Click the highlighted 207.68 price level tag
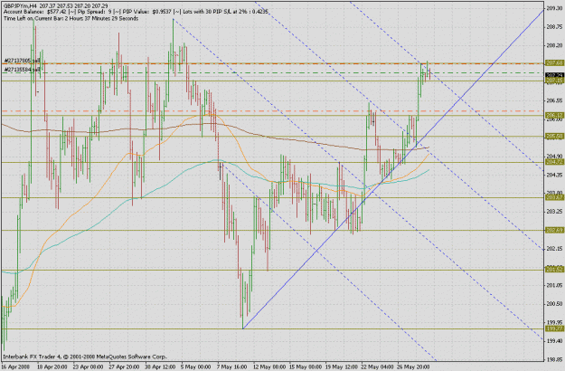This screenshot has width=565, height=371. pos(554,63)
